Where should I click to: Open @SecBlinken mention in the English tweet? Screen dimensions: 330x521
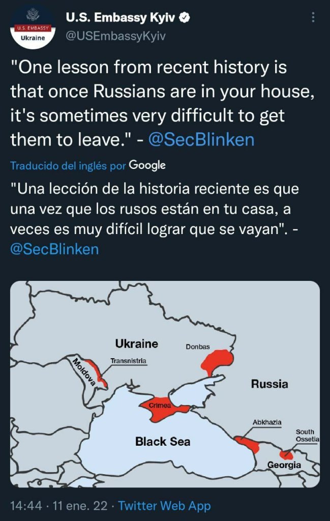201,139
